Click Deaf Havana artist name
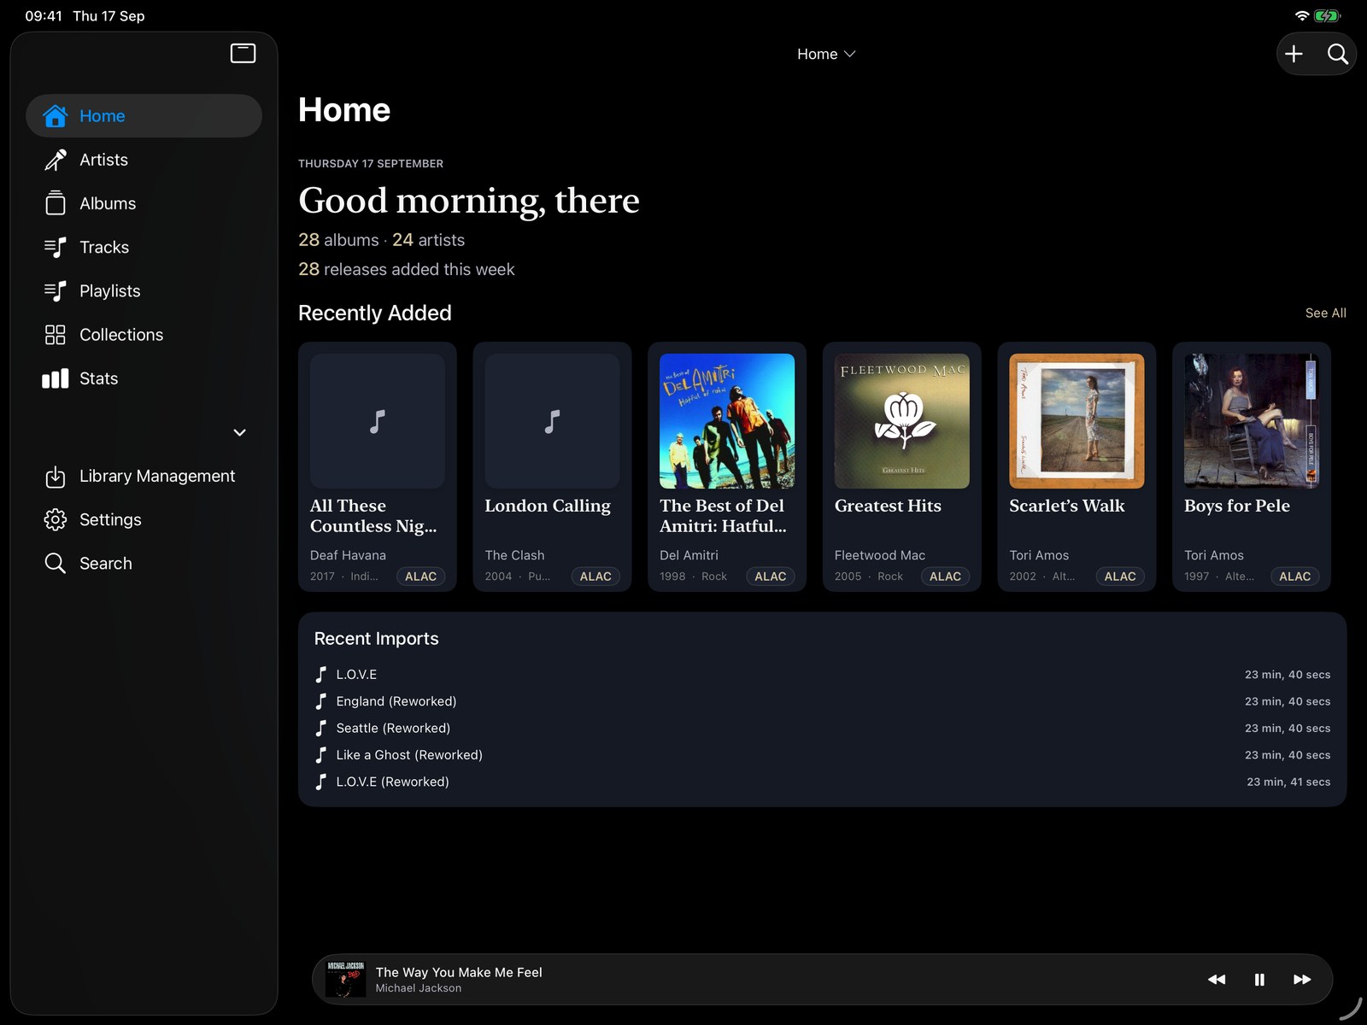This screenshot has height=1025, width=1367. click(x=348, y=555)
